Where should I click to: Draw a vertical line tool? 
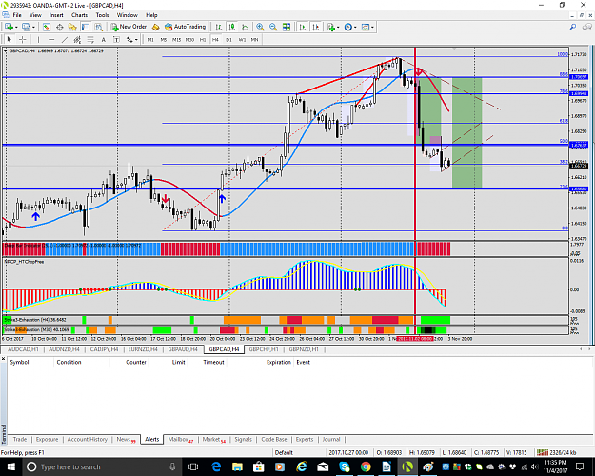38,39
